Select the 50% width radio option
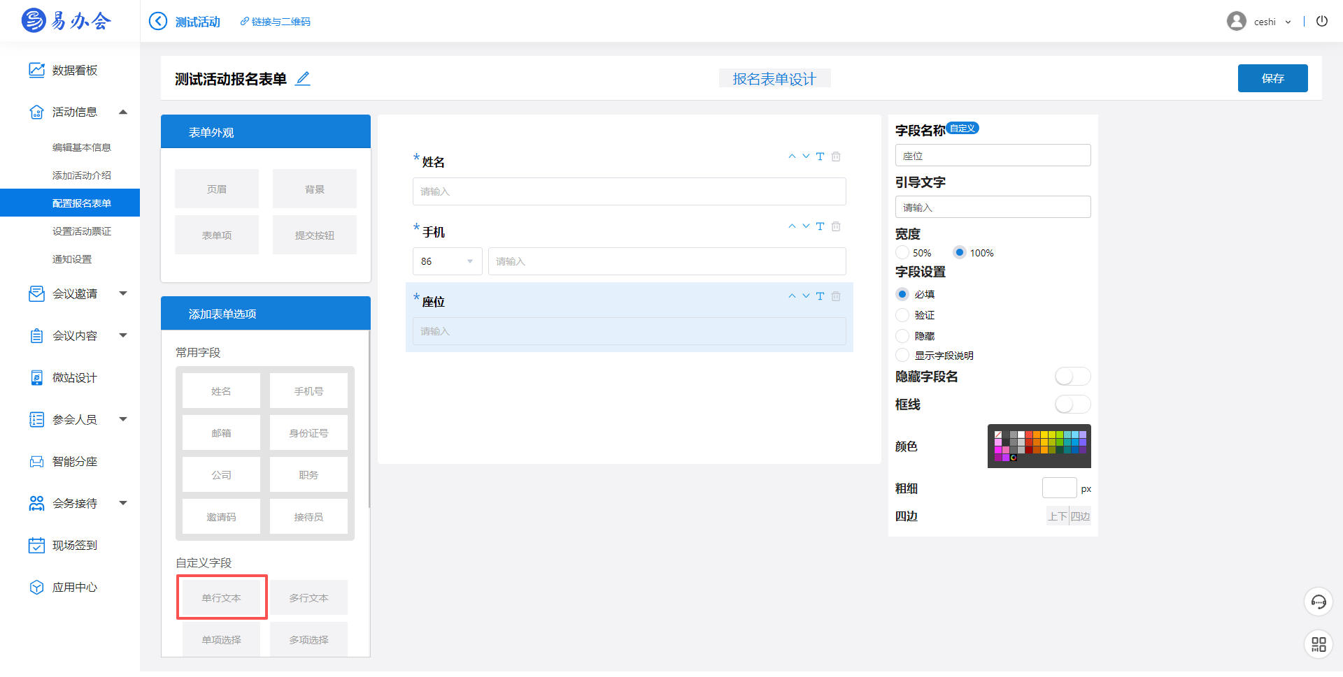 click(902, 253)
